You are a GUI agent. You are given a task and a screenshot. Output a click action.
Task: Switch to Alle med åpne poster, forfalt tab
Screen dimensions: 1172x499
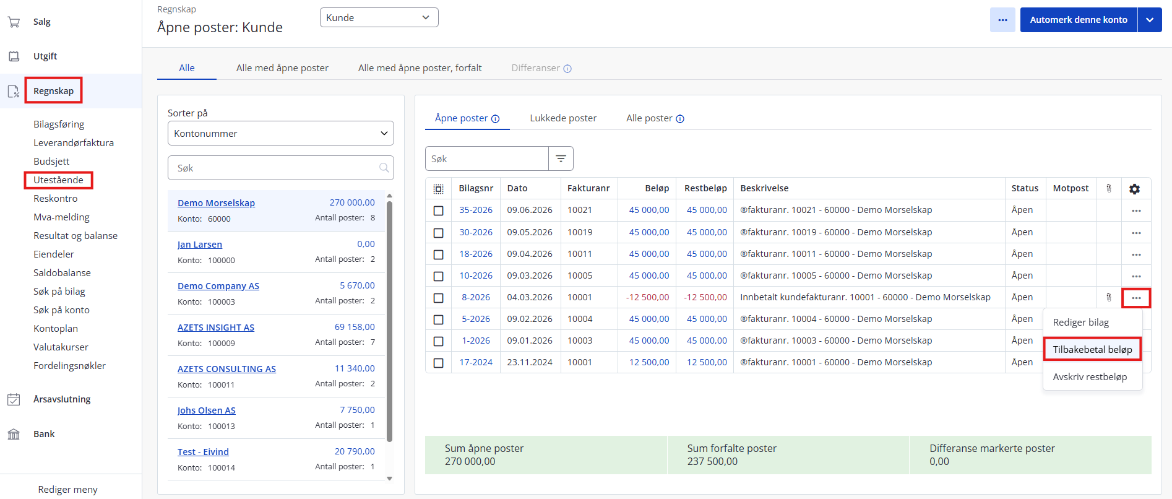tap(420, 68)
